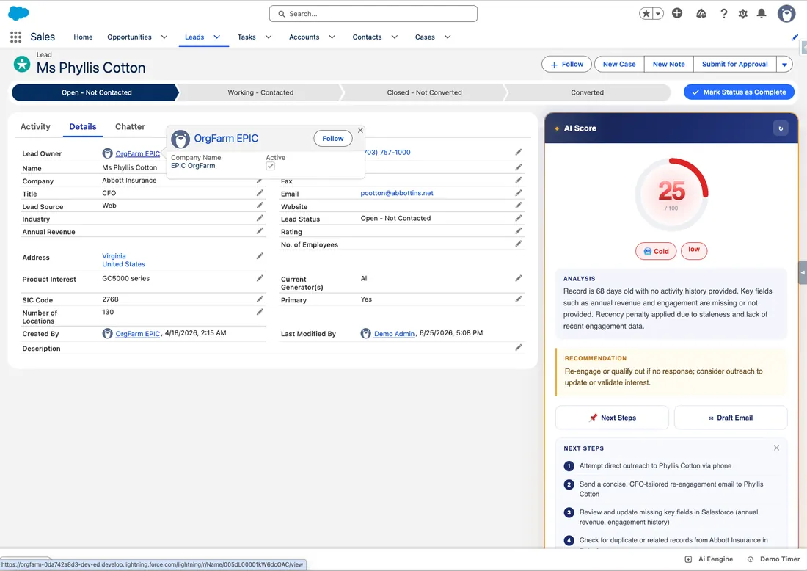807x571 pixels.
Task: Open the pcotton@abbottins.net email link
Action: click(x=397, y=193)
